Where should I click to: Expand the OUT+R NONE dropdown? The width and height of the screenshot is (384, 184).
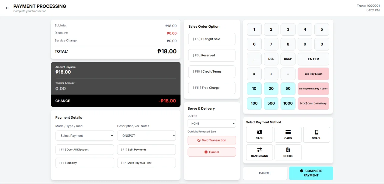212,123
